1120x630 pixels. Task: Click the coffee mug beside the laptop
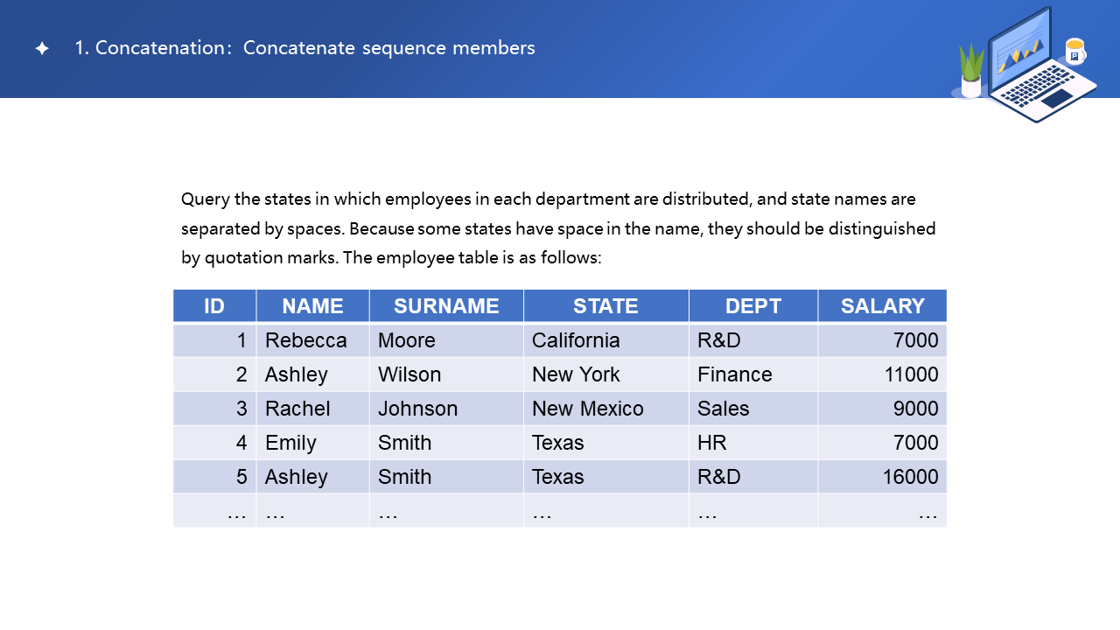point(1075,52)
